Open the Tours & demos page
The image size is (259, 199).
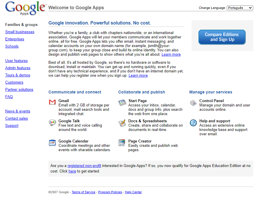pos(18,75)
